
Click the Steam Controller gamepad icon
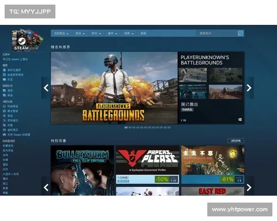(4, 134)
